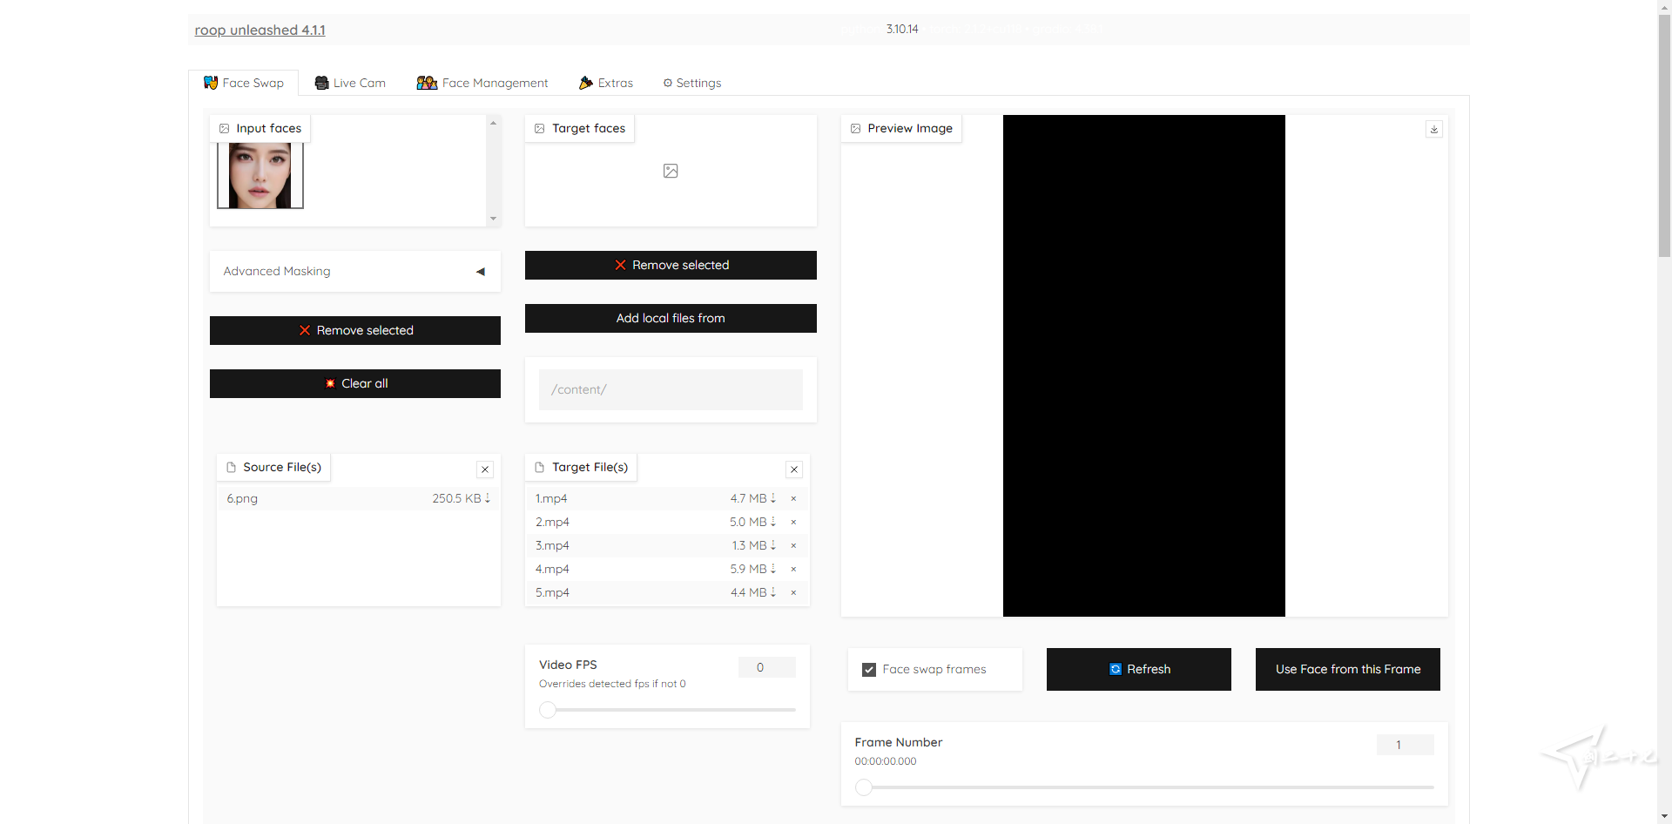
Task: Remove 2.mp4 using its x icon
Action: [x=793, y=523]
